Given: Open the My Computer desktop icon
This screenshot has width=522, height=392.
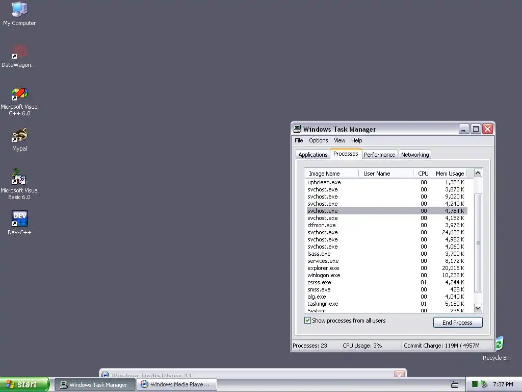Looking at the screenshot, I should pos(19,13).
